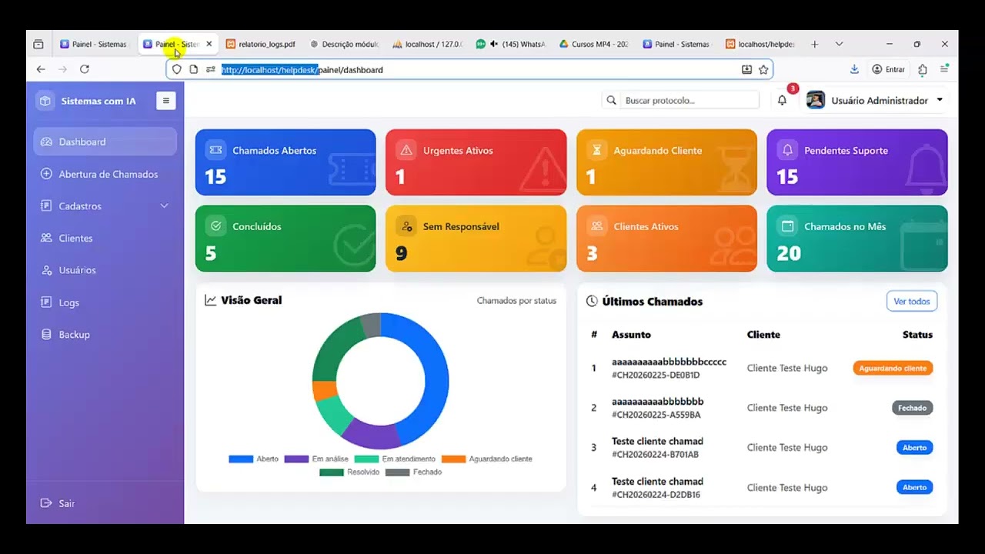Screen dimensions: 985x554
Task: Click the Clientes Ativos people icon
Action: (596, 226)
